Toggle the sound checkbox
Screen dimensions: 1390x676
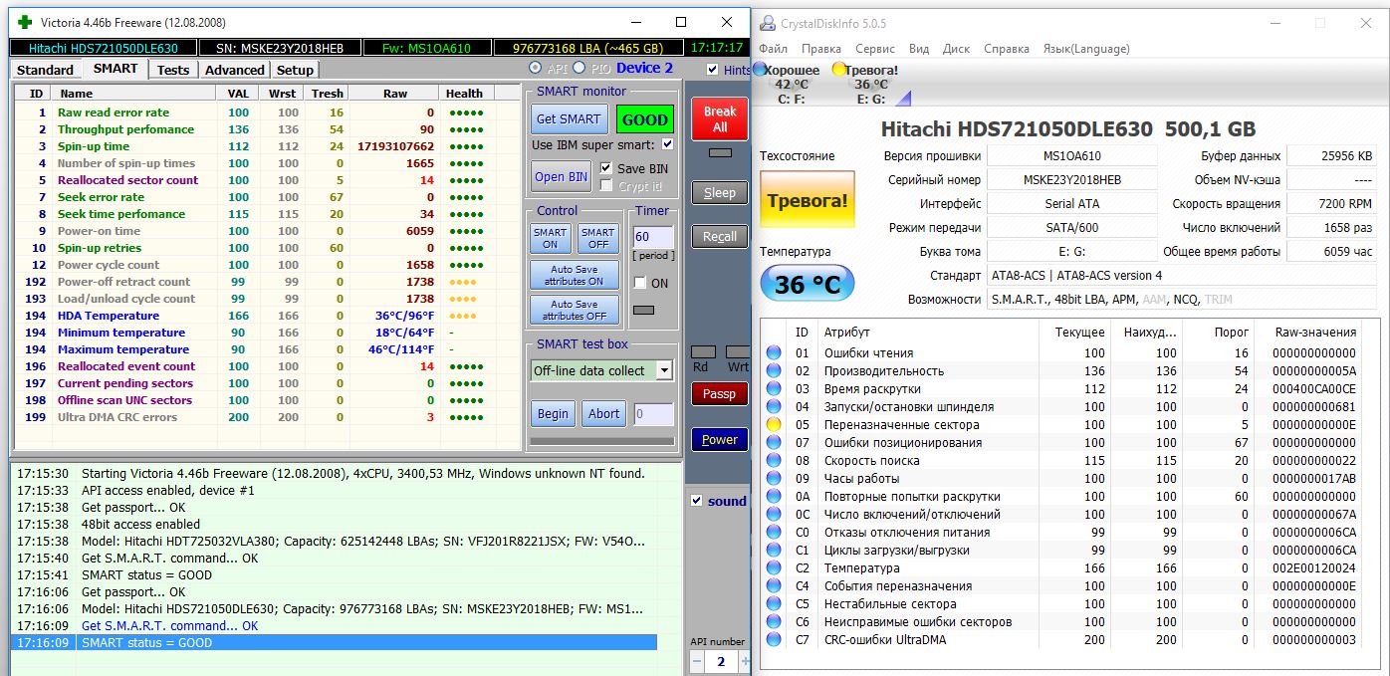click(697, 501)
